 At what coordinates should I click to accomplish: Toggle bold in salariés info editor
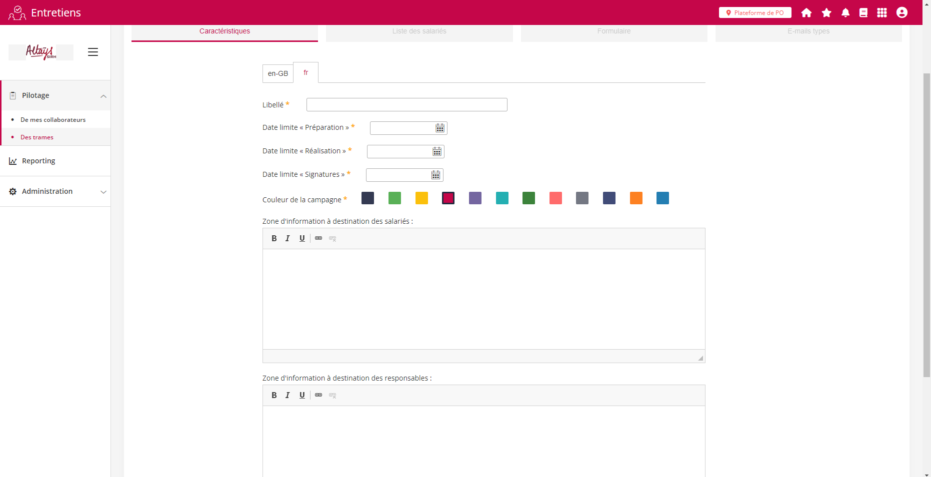coord(274,239)
